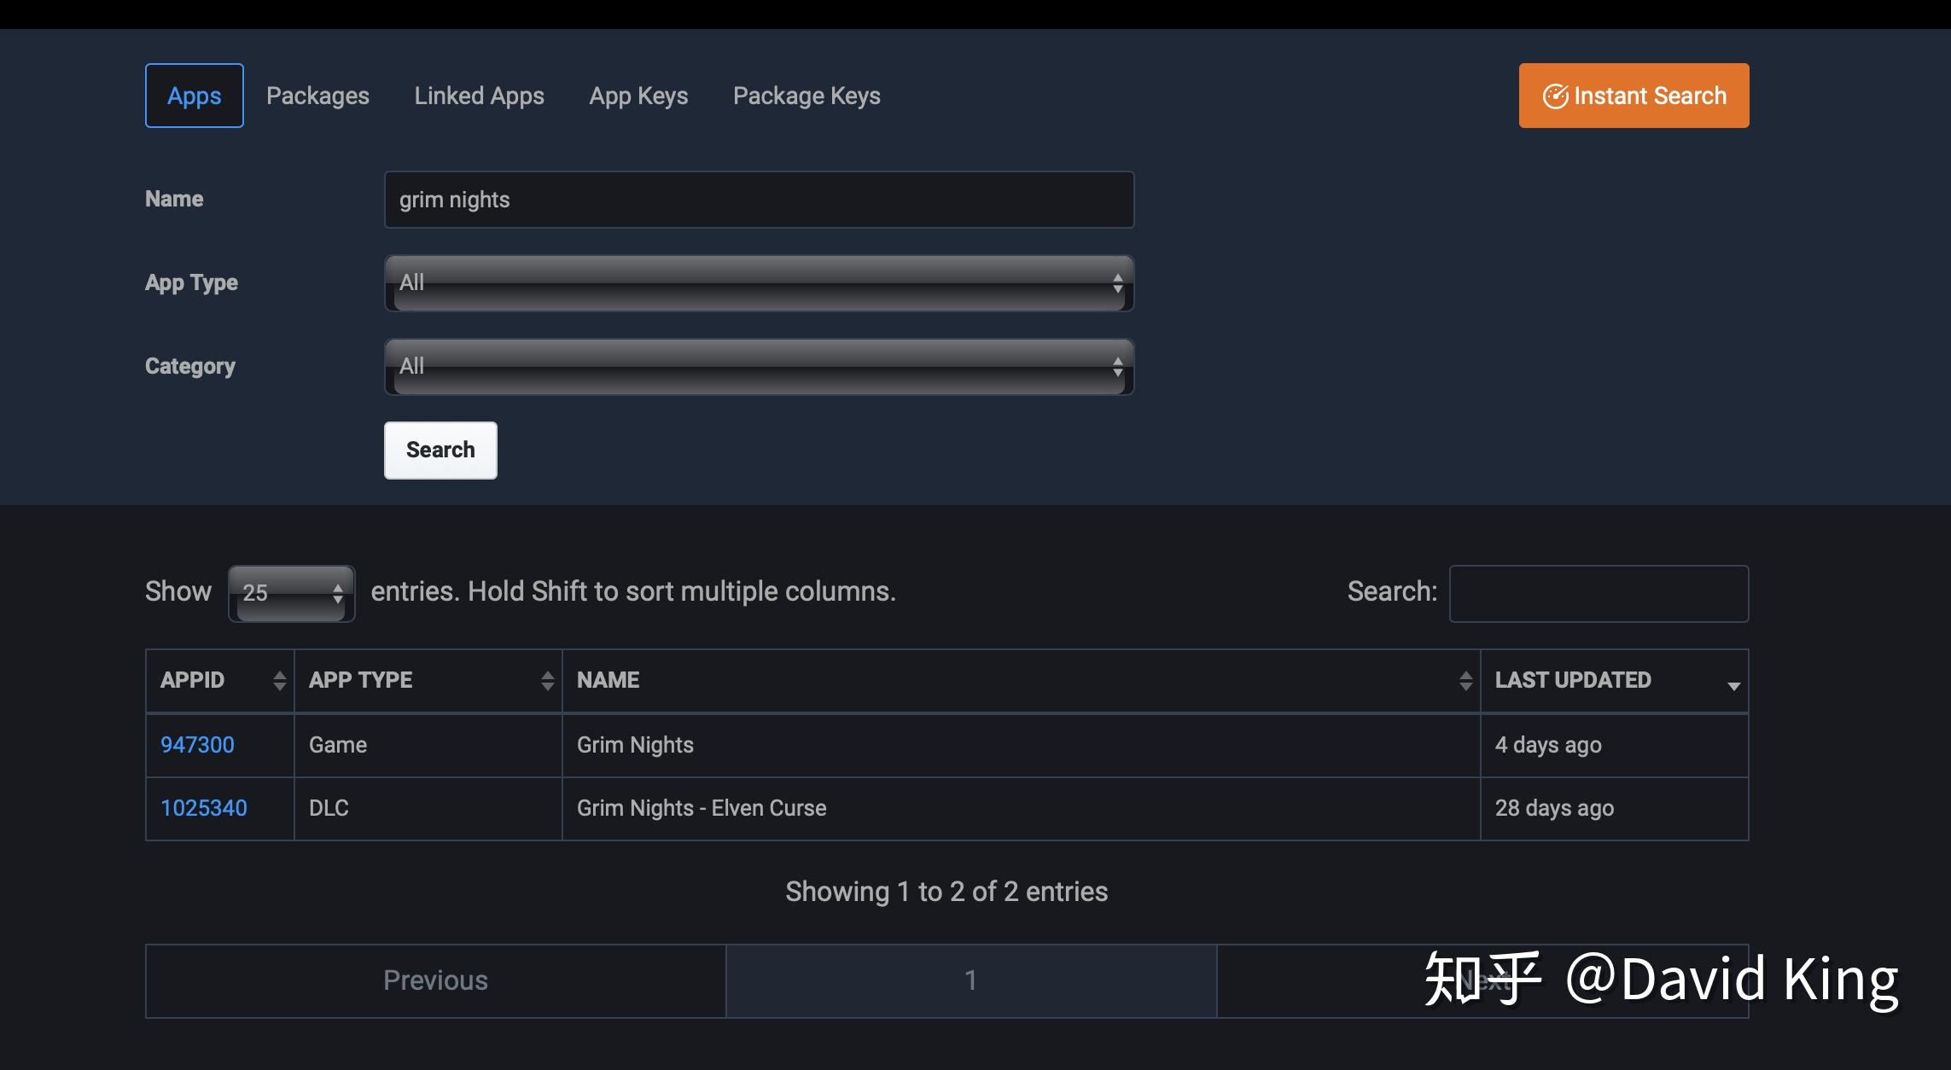Open the App Keys tab
This screenshot has width=1951, height=1070.
pos(638,95)
